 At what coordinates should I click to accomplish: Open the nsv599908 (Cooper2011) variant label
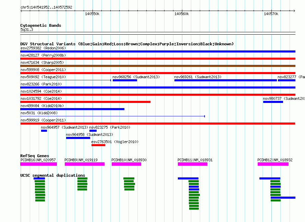pos(43,70)
